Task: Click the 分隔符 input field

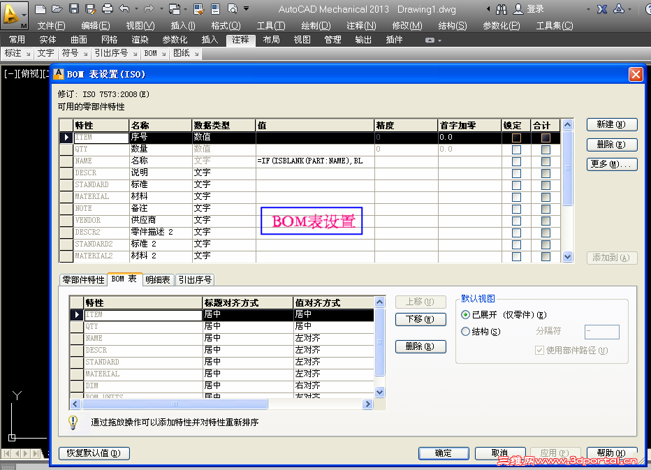Action: click(x=602, y=332)
